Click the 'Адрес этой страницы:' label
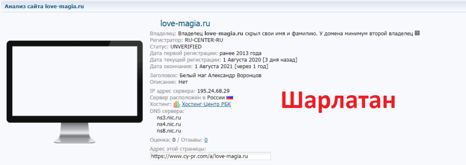466x165 pixels. coord(178,149)
